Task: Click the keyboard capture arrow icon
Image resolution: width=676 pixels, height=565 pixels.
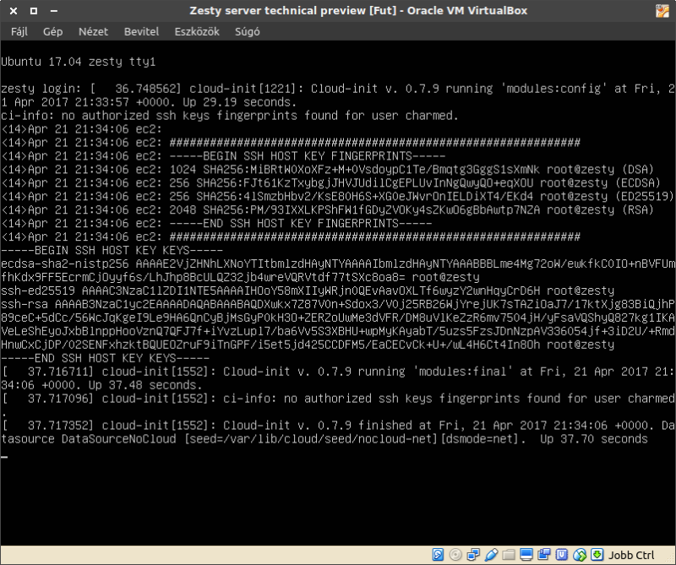Action: click(597, 554)
